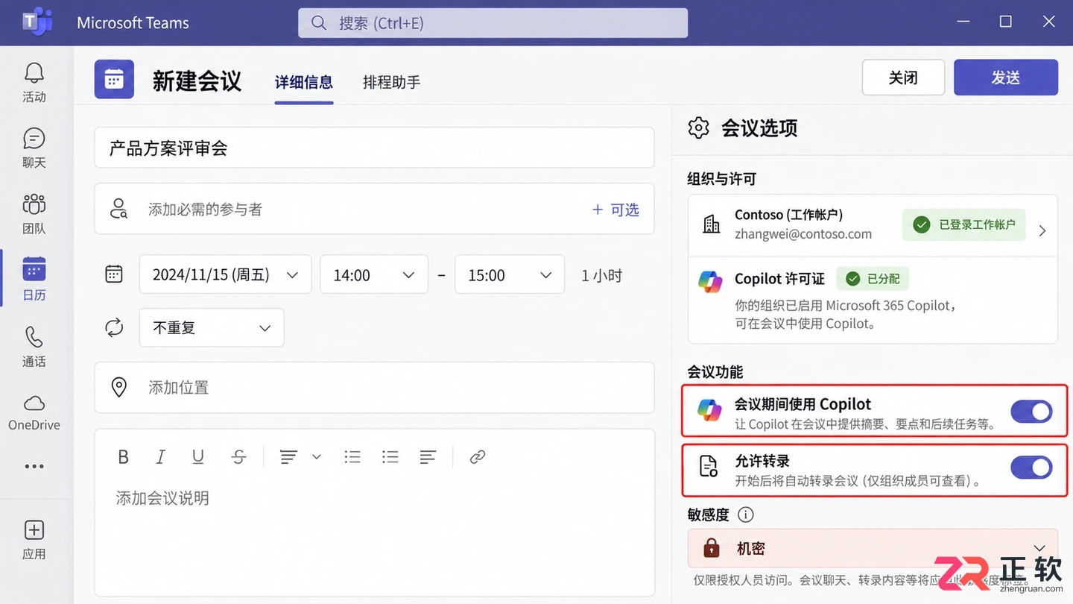Apply bold formatting in the description editor
The width and height of the screenshot is (1073, 604).
click(x=124, y=457)
